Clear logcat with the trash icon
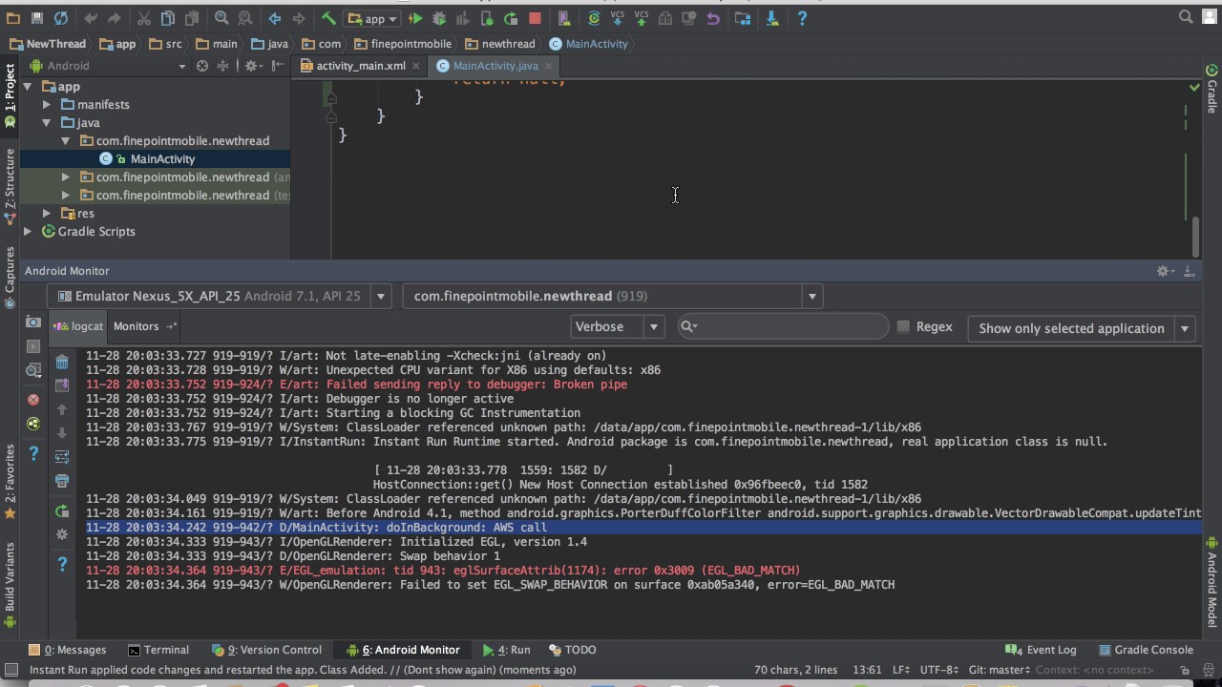 (62, 363)
